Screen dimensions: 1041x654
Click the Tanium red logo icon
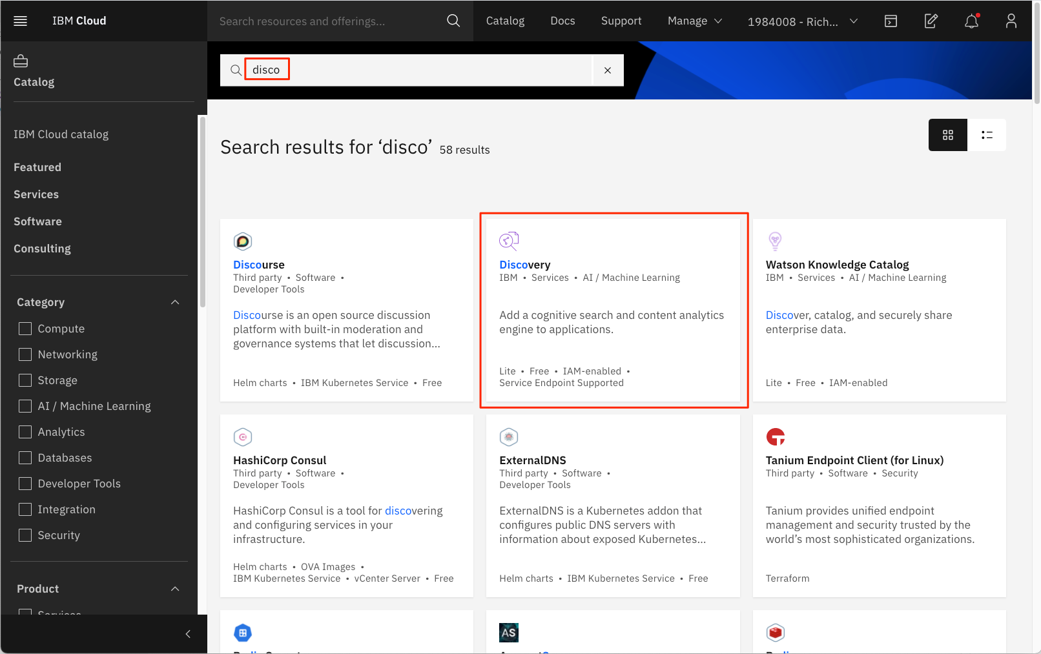click(776, 437)
